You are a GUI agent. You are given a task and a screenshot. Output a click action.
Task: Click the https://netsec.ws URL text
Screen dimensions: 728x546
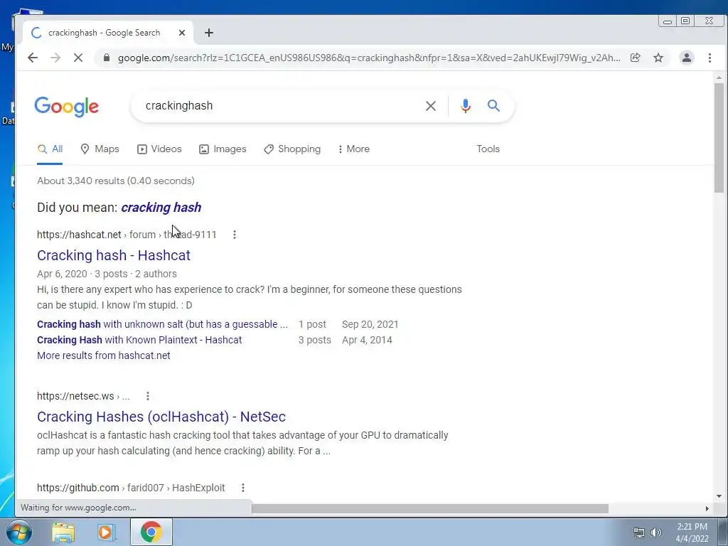click(x=75, y=396)
